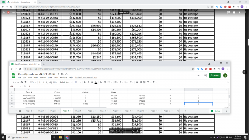The height and width of the screenshot is (140, 249).
Task: Select cell with value 36,600
Action: click(x=85, y=104)
